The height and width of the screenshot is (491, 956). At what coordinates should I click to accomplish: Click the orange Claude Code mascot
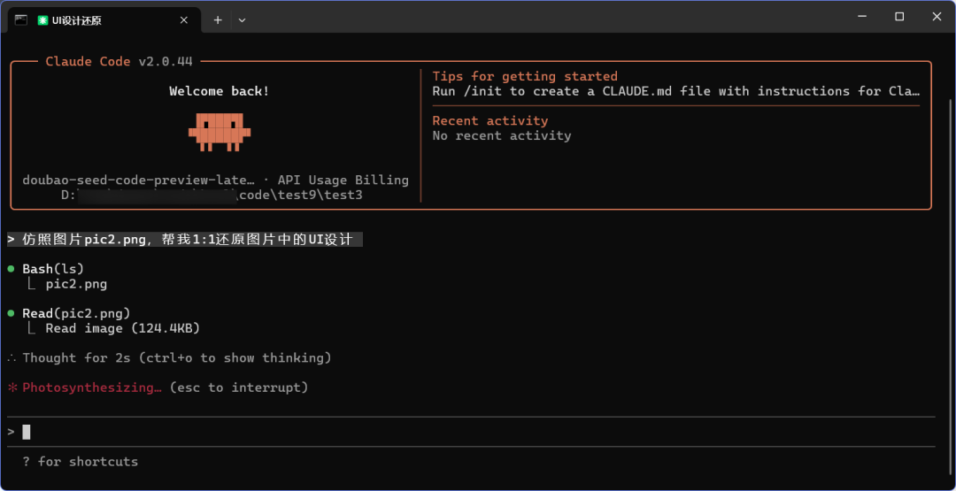pyautogui.click(x=220, y=131)
